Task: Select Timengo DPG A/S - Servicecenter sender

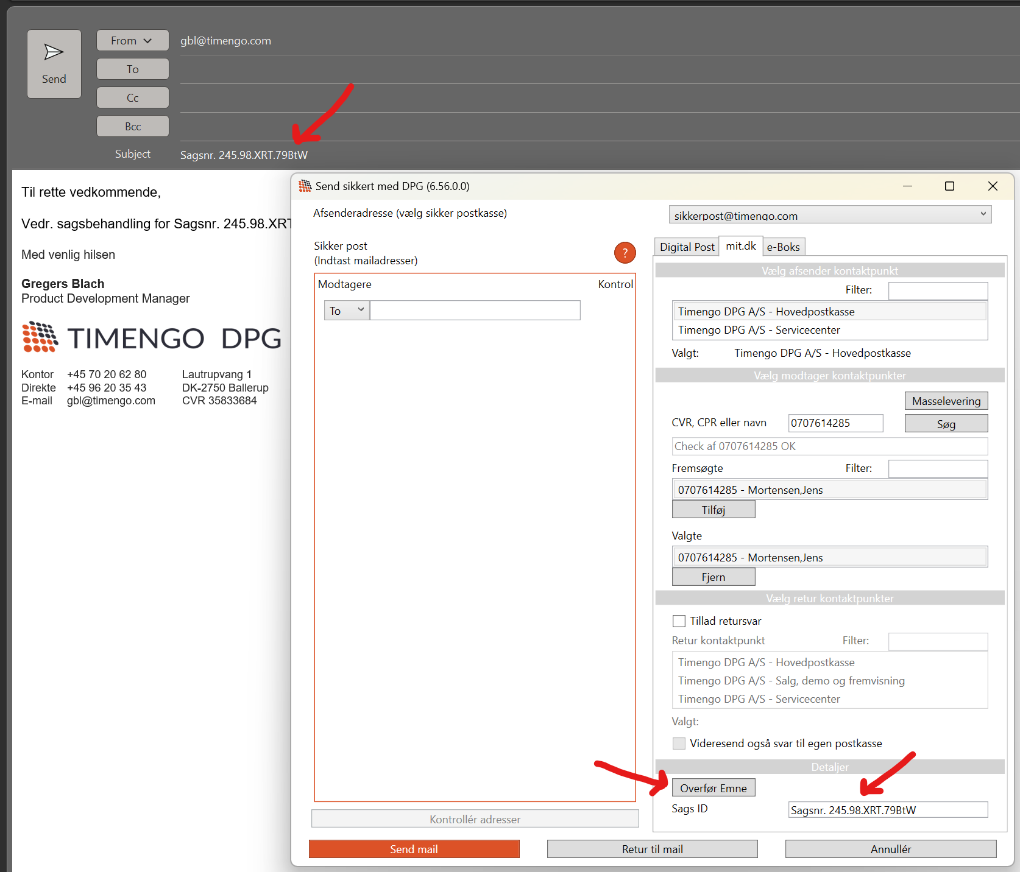Action: point(759,330)
